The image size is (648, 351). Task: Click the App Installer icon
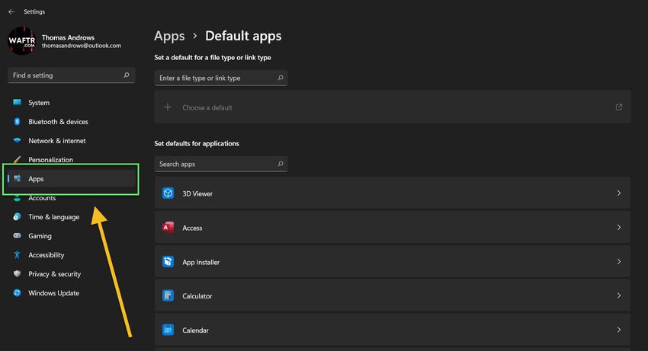(x=168, y=262)
